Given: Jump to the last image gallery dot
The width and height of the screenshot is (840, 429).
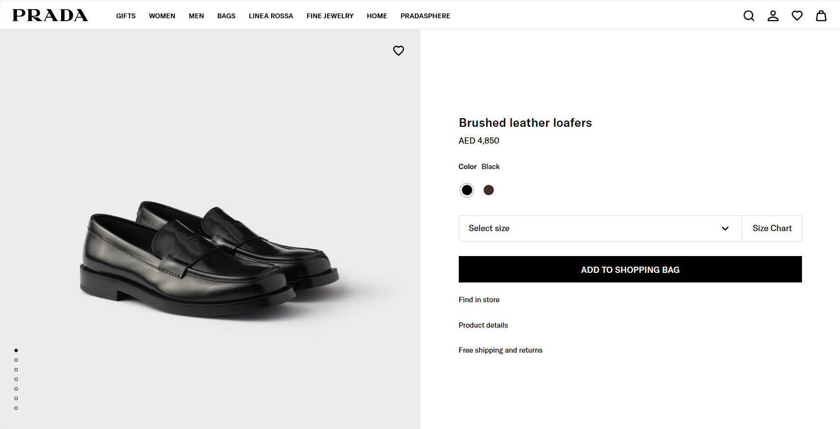Looking at the screenshot, I should 16,408.
